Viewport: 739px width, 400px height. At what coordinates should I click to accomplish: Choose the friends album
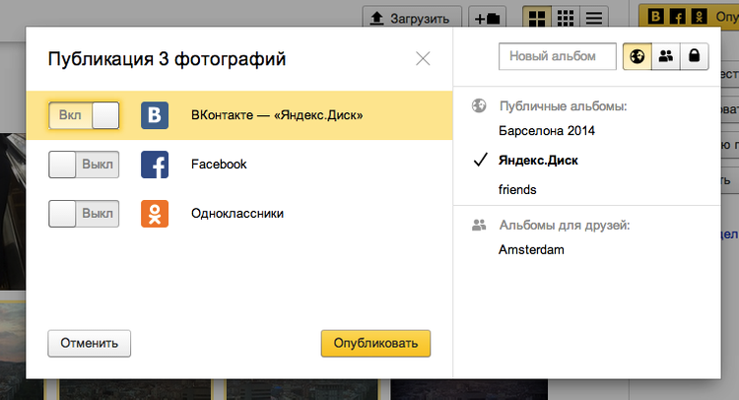point(517,189)
